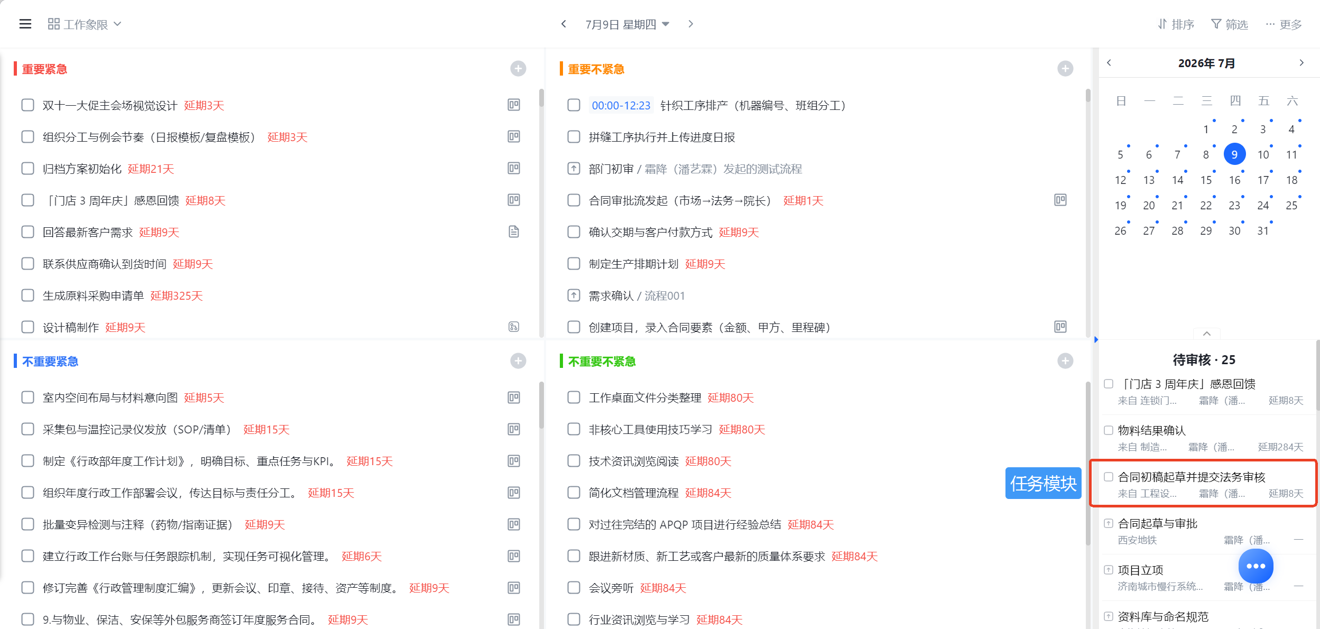Check off 采集包与温控记录仪发放 task
This screenshot has height=629, width=1320.
click(27, 429)
